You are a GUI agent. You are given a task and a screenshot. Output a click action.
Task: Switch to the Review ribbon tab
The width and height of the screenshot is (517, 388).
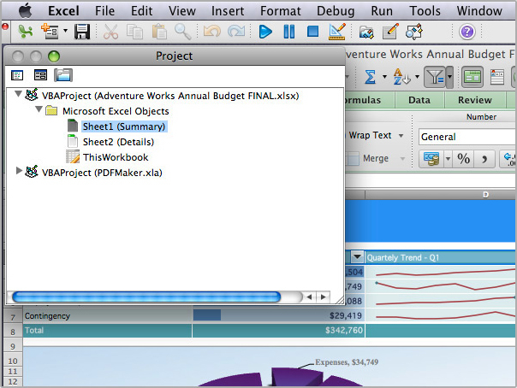475,100
